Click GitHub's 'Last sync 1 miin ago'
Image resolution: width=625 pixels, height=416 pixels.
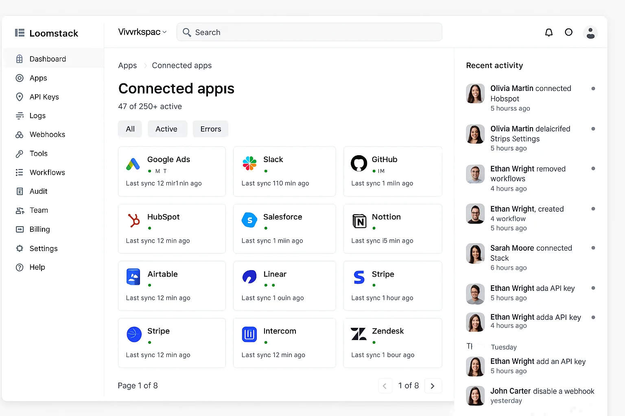pyautogui.click(x=382, y=183)
